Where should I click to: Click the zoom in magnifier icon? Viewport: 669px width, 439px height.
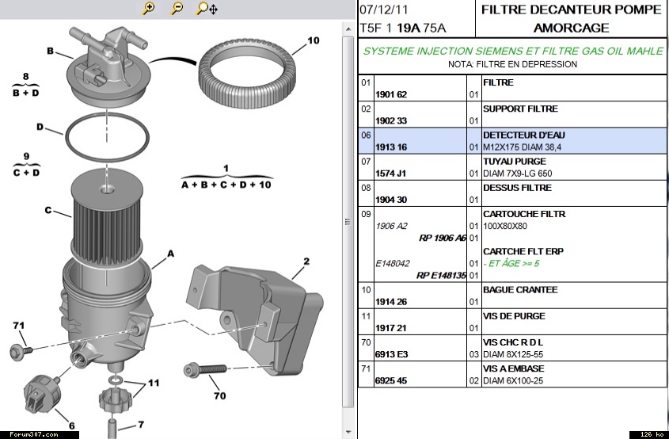pyautogui.click(x=149, y=9)
